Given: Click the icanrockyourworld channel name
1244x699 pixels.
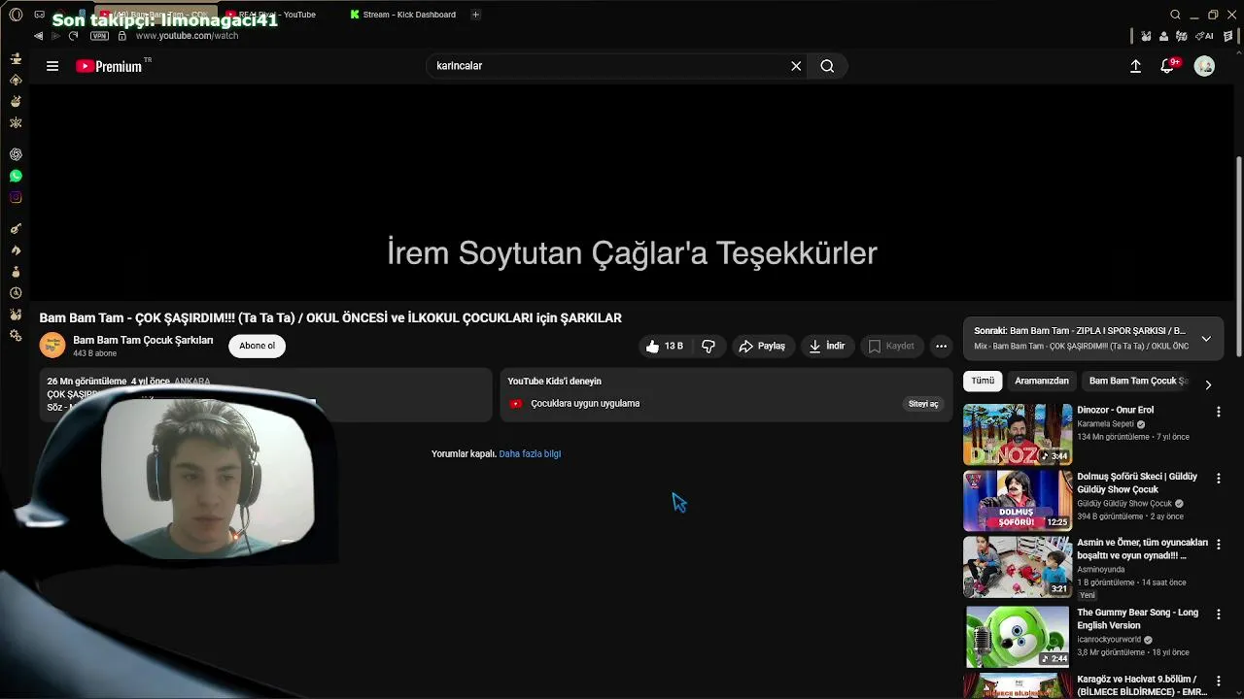Looking at the screenshot, I should click(x=1109, y=640).
